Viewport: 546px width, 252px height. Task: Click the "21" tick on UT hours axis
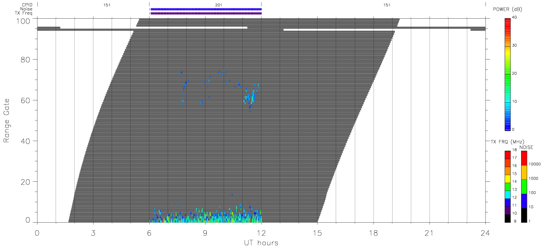(429, 232)
